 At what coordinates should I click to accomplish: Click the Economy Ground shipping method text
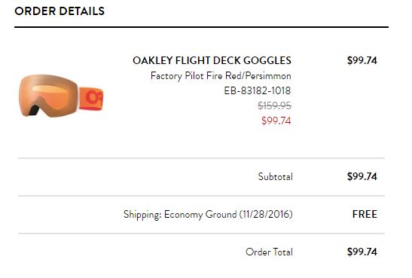point(200,214)
